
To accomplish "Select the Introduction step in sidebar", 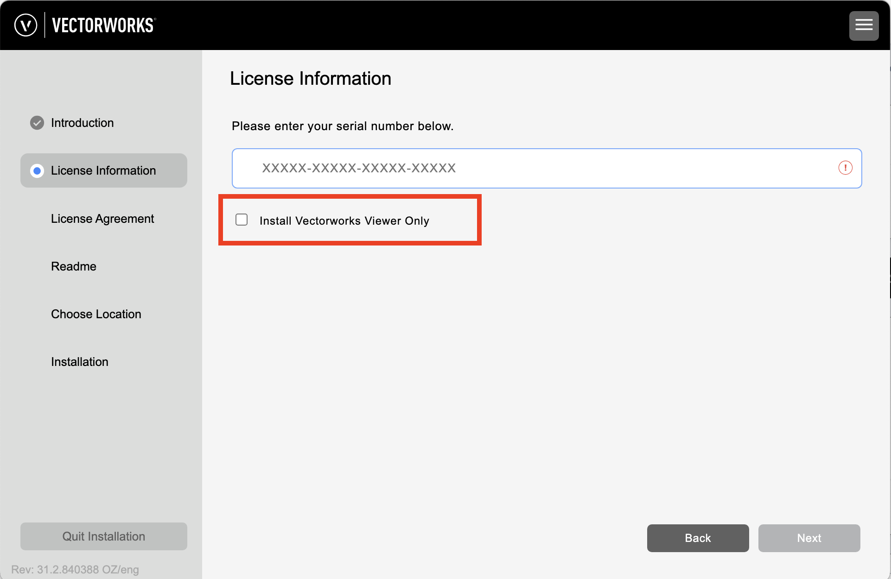I will (x=82, y=123).
